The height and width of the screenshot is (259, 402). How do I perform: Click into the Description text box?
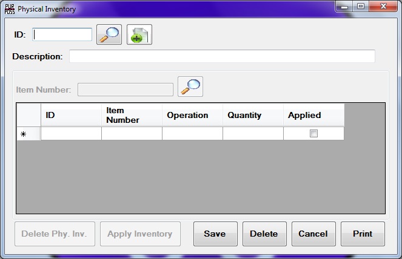tap(222, 56)
